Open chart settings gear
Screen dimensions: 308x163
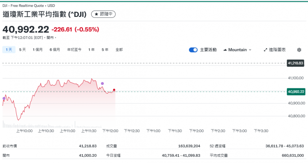click(x=299, y=50)
